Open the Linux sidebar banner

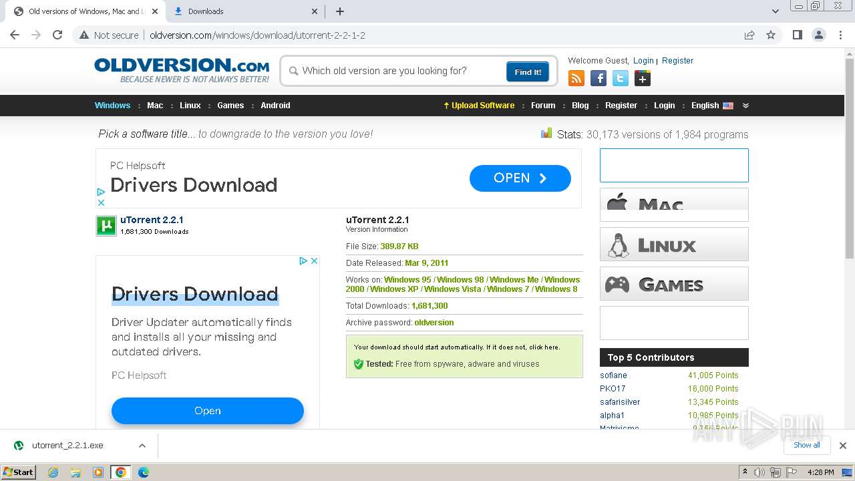coord(674,245)
